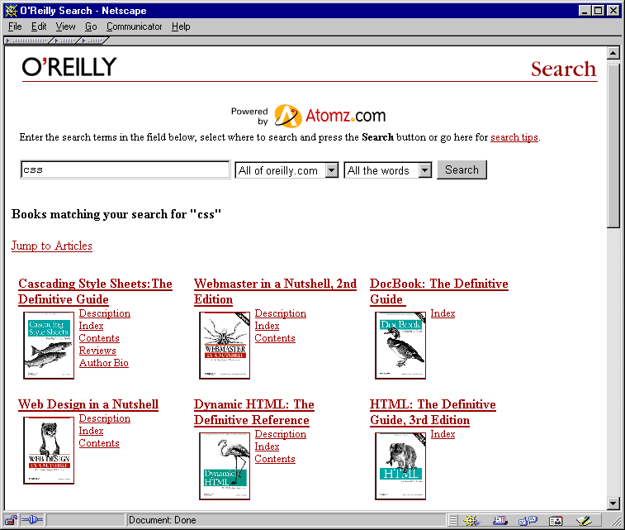Click the Search button

(x=462, y=170)
